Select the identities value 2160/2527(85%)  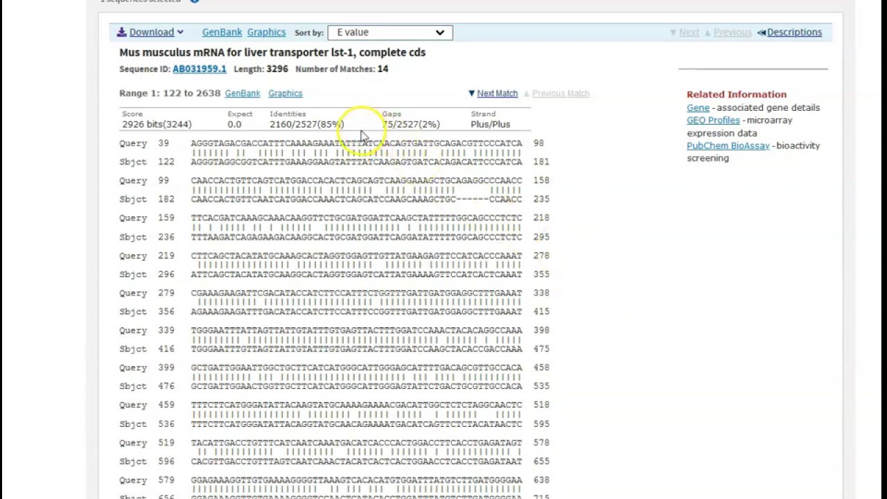click(306, 124)
